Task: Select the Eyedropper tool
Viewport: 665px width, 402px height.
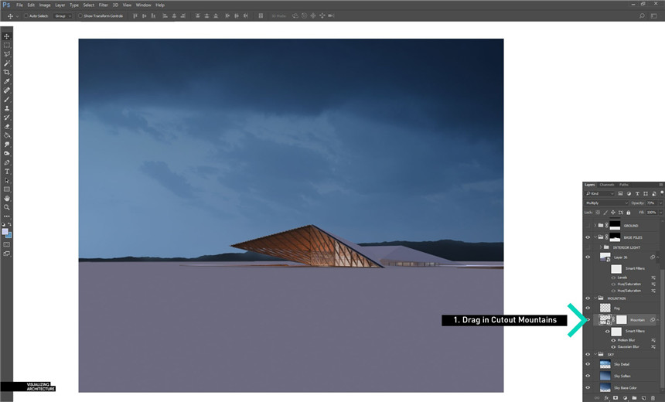Action: pyautogui.click(x=7, y=81)
